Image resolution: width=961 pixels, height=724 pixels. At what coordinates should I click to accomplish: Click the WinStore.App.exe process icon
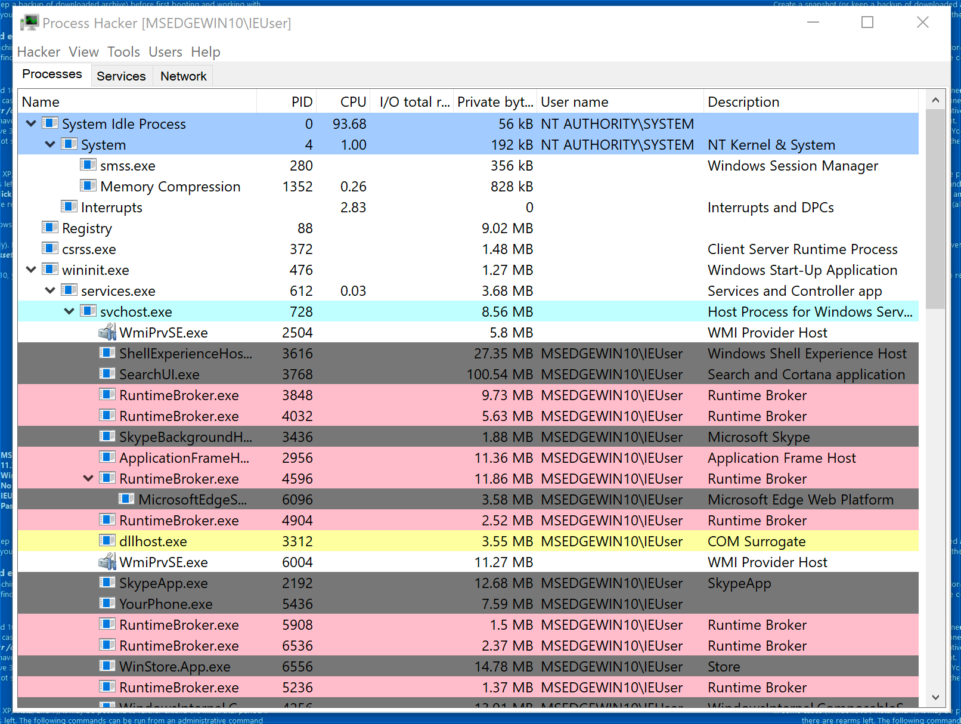pos(107,666)
